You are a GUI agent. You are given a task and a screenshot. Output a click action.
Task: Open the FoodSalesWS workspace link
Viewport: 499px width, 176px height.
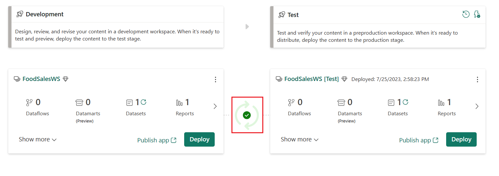point(41,79)
